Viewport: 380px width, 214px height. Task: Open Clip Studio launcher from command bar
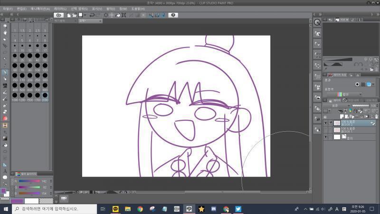(x=58, y=15)
